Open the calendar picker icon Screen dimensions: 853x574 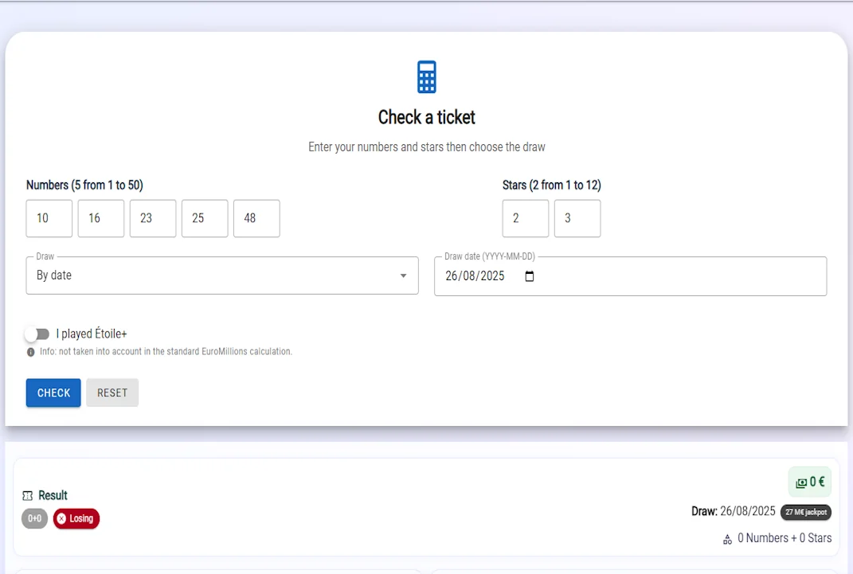pos(530,276)
